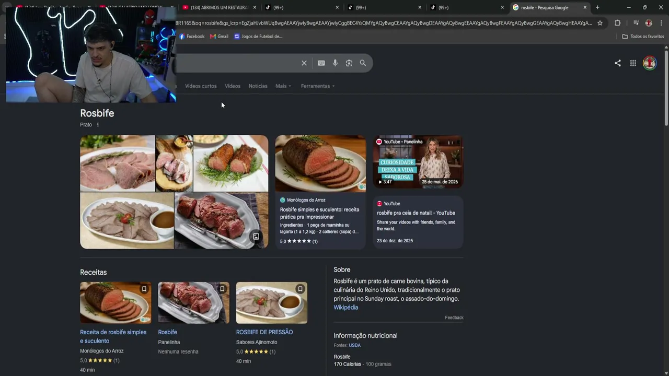Open the Google apps grid
This screenshot has height=376, width=669.
point(633,63)
